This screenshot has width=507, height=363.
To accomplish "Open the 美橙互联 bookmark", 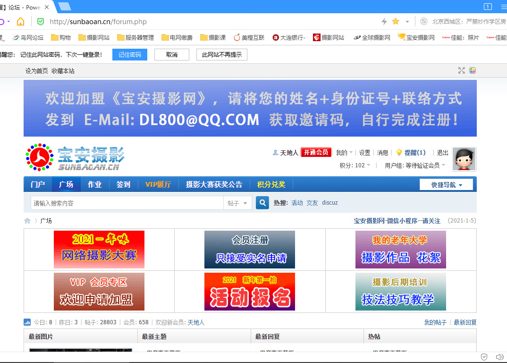I will click(249, 37).
